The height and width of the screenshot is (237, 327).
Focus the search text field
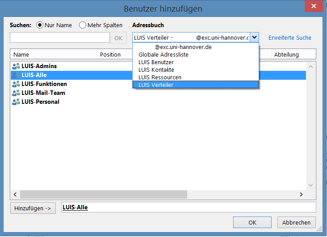(x=60, y=37)
